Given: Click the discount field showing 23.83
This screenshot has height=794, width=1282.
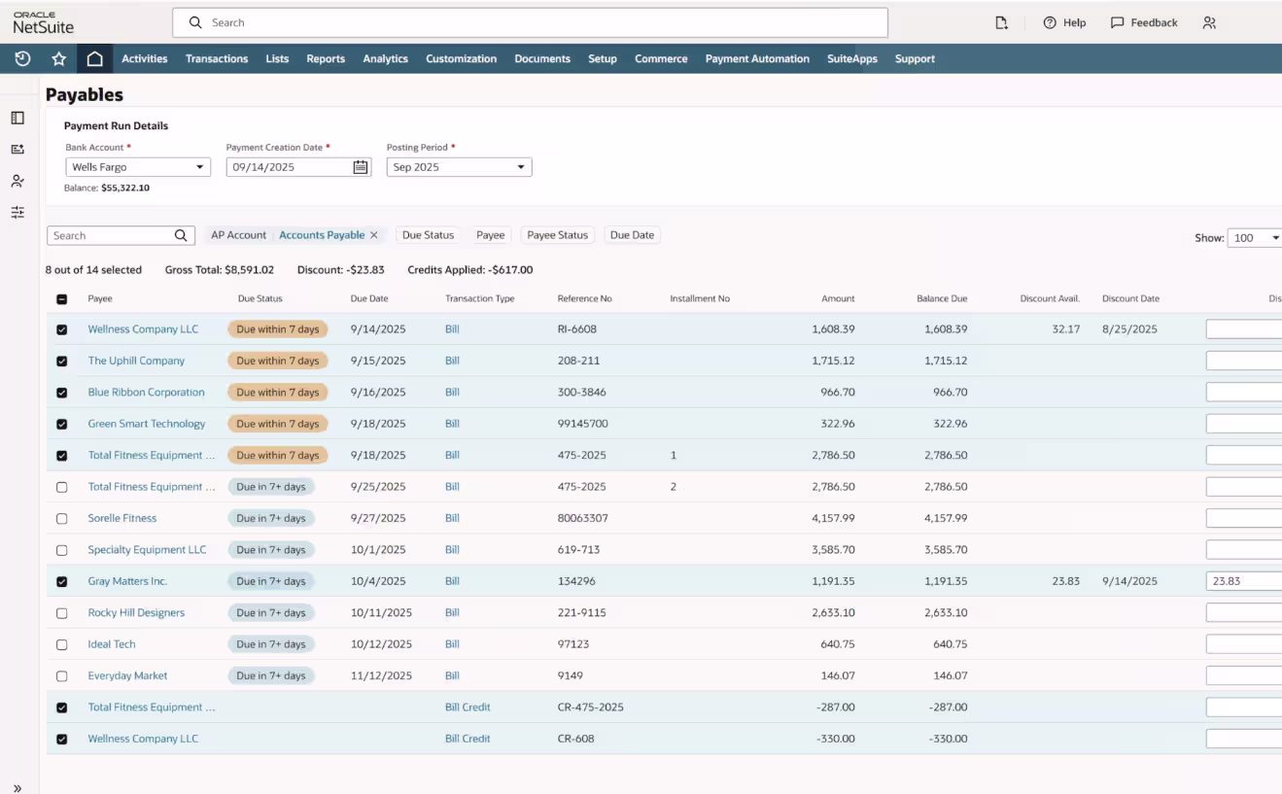Looking at the screenshot, I should (1244, 581).
